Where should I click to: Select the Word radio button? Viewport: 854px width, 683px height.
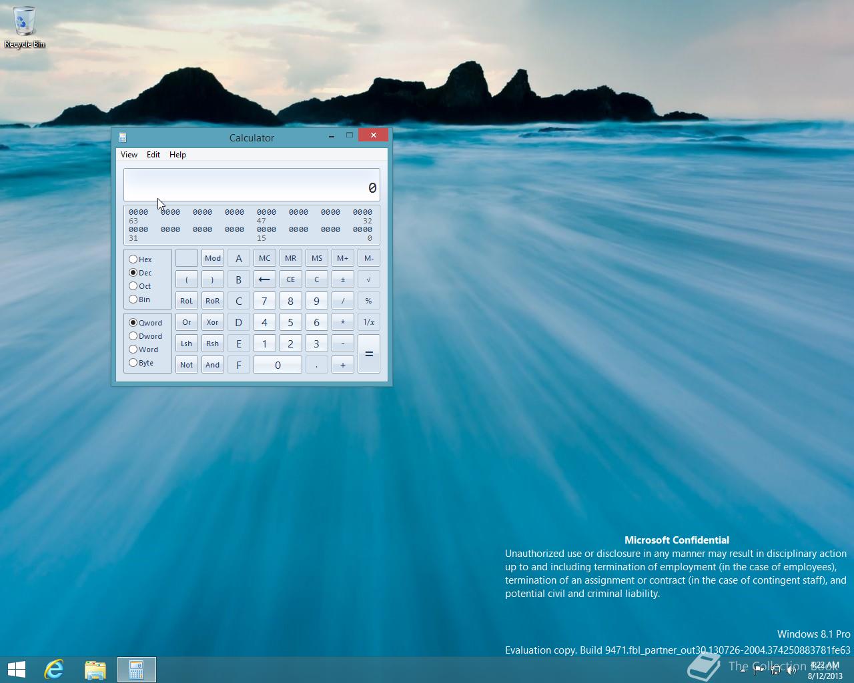tap(143, 350)
